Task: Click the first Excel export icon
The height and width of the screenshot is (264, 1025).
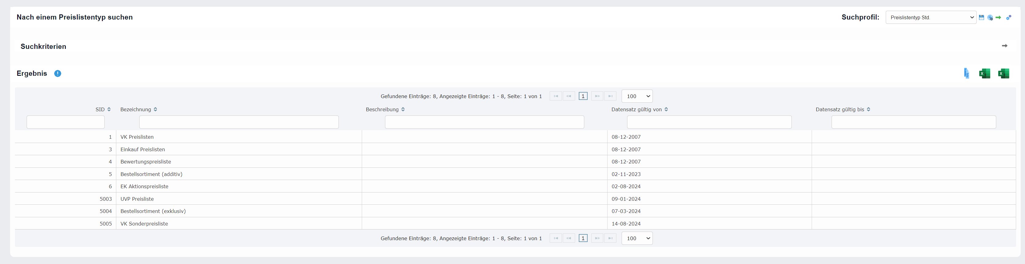Action: 984,73
